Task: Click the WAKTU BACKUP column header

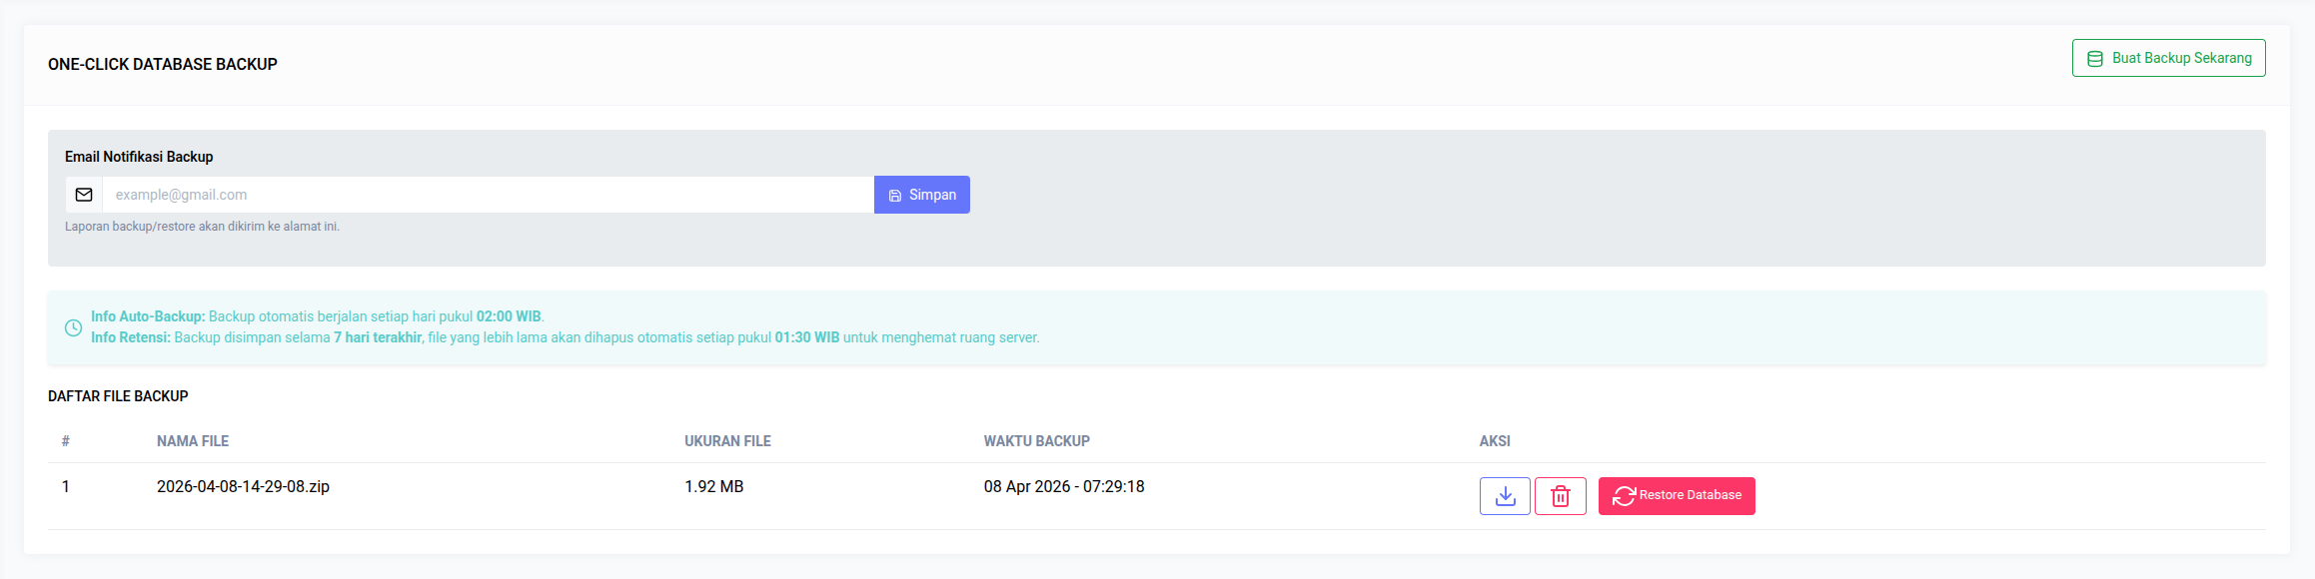Action: [1036, 441]
